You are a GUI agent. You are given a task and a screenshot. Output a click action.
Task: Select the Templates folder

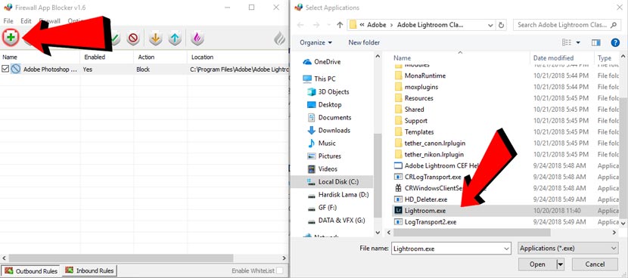419,131
